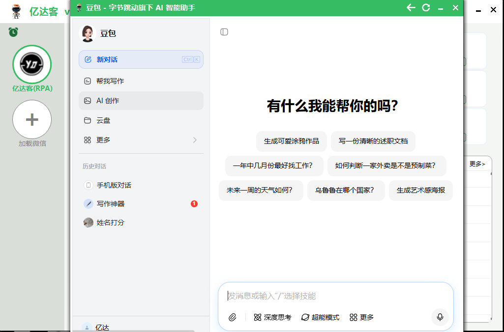Open the green alarm clock icon
Viewport: 504px width, 332px height.
tap(13, 32)
